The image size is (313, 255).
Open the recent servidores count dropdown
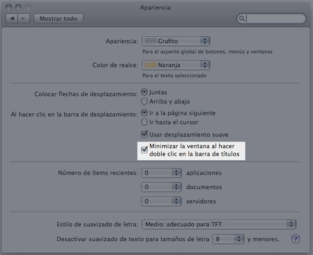tap(161, 201)
